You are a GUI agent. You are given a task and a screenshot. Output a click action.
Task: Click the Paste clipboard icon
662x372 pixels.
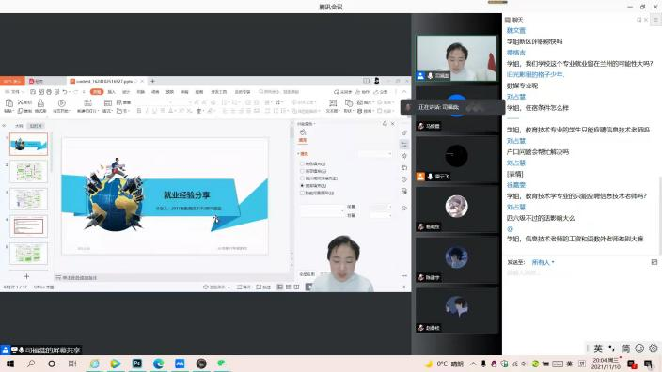pyautogui.click(x=8, y=103)
